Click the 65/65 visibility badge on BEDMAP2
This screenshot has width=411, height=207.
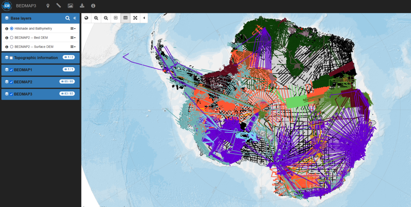pyautogui.click(x=67, y=82)
